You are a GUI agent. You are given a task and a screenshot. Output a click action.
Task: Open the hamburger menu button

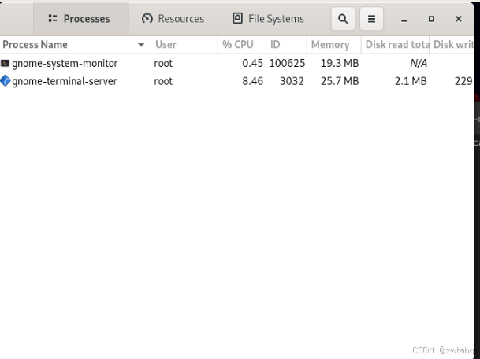(x=371, y=19)
